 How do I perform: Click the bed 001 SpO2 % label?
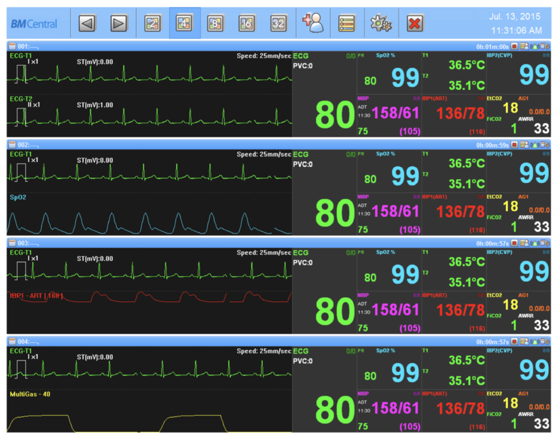[385, 55]
